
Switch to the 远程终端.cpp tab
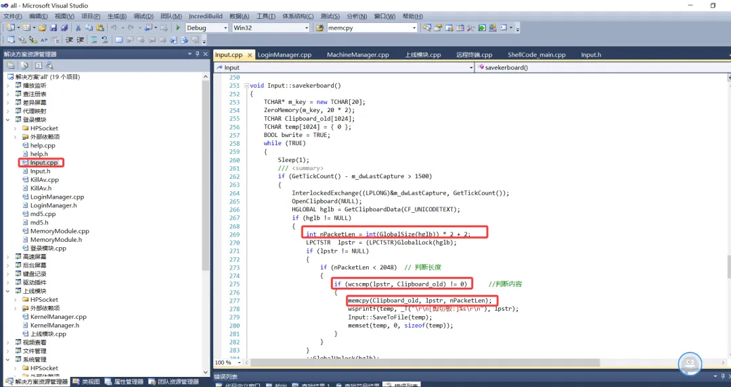pos(474,55)
